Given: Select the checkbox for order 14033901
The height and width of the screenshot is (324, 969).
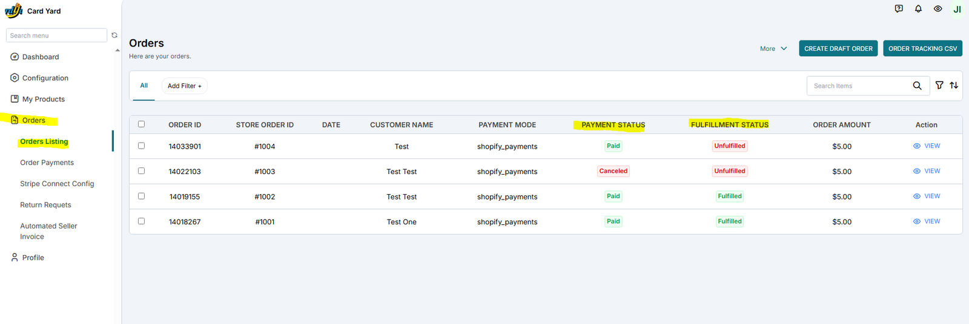Looking at the screenshot, I should [x=141, y=146].
